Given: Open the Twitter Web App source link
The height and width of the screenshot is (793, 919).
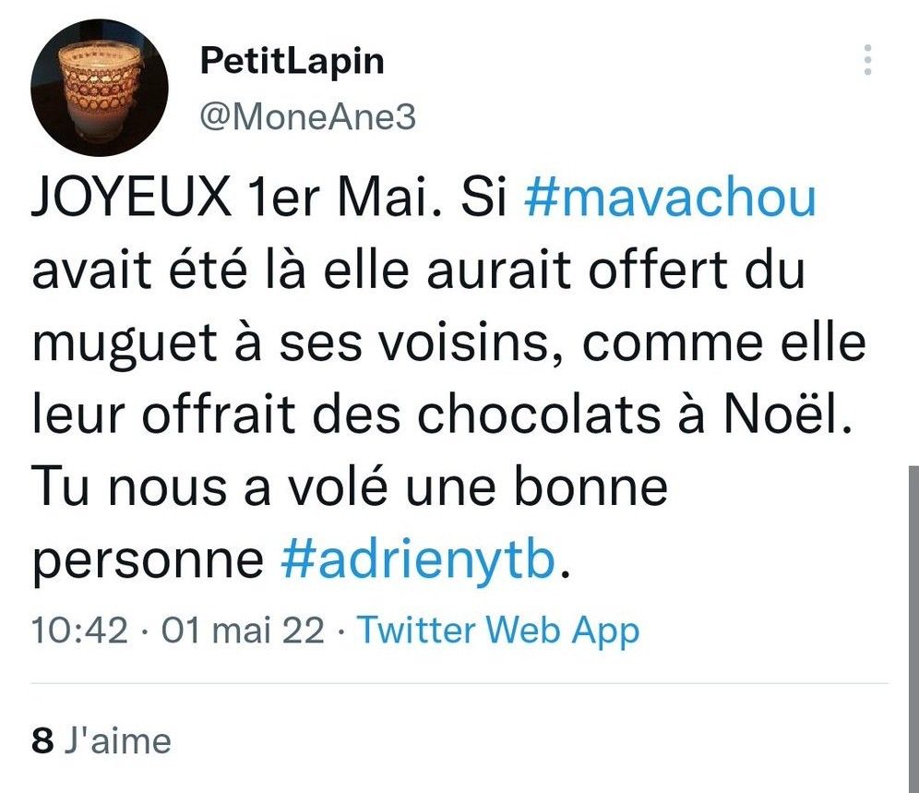Looking at the screenshot, I should point(498,631).
